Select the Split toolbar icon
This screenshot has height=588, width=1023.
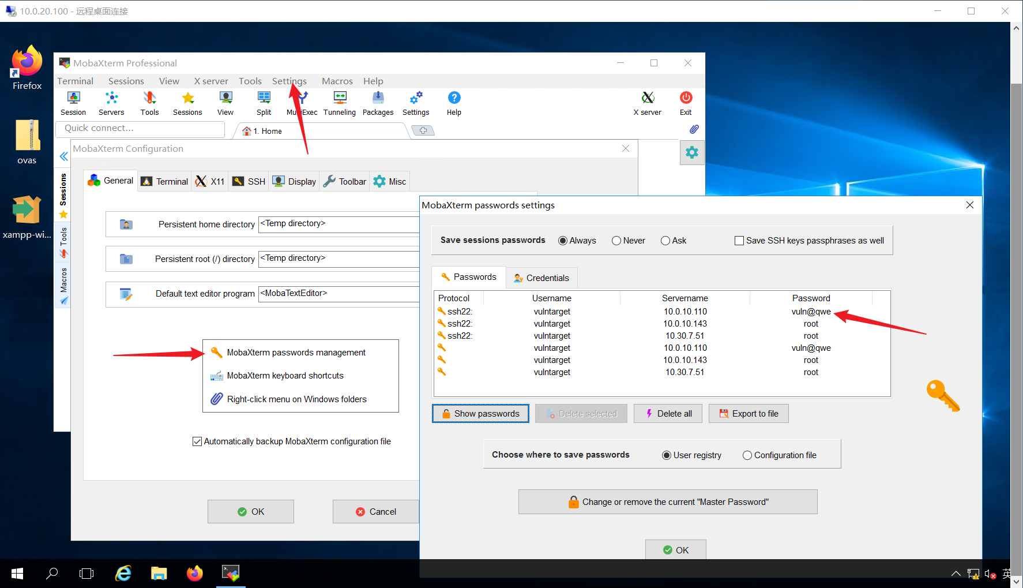264,104
